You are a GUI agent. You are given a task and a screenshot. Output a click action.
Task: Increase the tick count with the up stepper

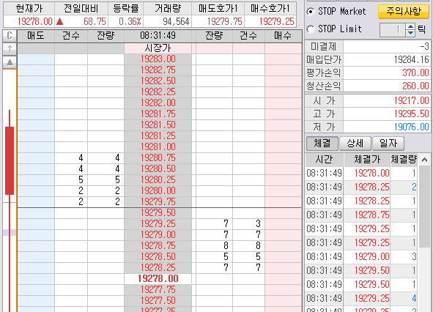pos(410,26)
